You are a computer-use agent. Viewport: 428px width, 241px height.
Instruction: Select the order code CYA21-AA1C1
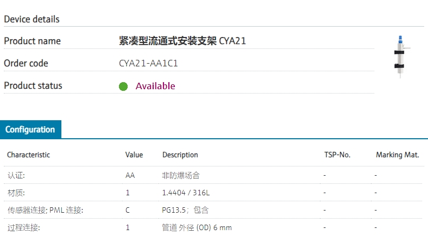tap(148, 64)
